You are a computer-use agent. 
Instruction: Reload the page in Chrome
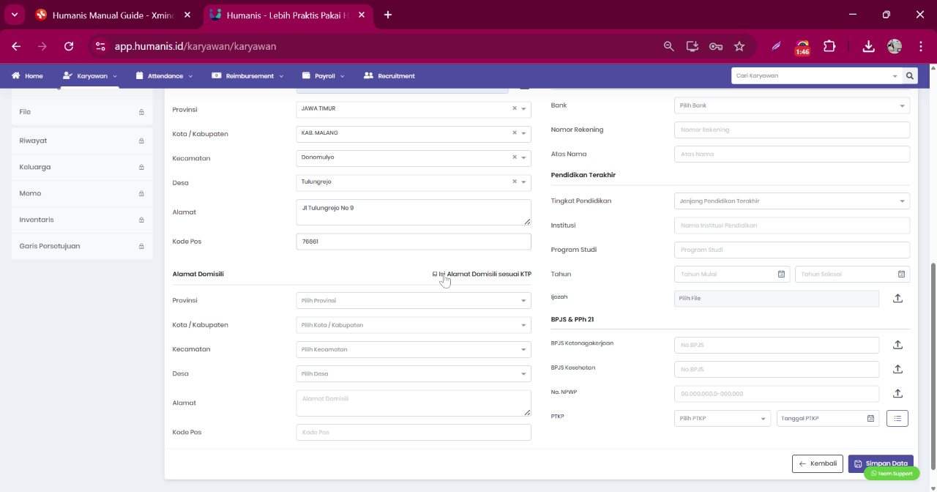point(69,46)
